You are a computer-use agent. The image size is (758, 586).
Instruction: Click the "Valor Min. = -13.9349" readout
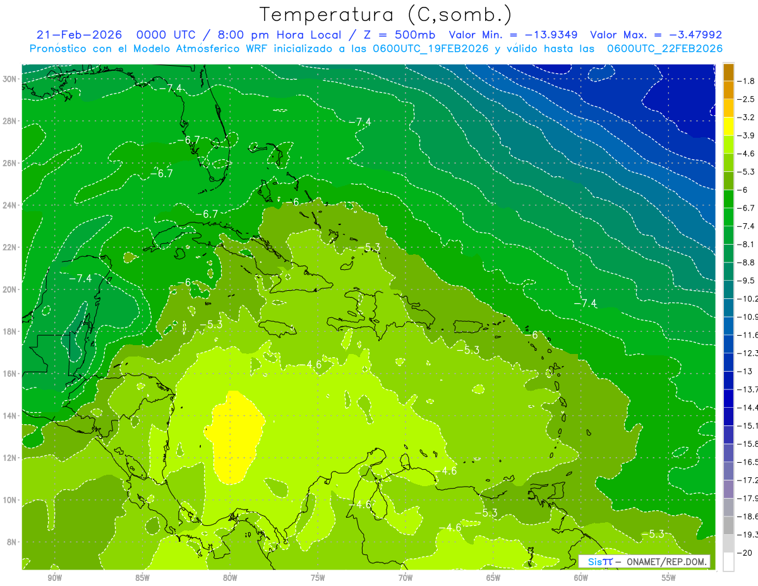[x=512, y=35]
